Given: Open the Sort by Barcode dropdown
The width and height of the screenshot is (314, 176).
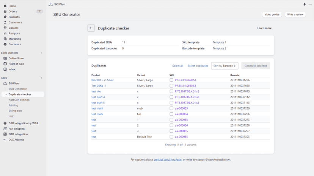Looking at the screenshot, I should coord(225,66).
